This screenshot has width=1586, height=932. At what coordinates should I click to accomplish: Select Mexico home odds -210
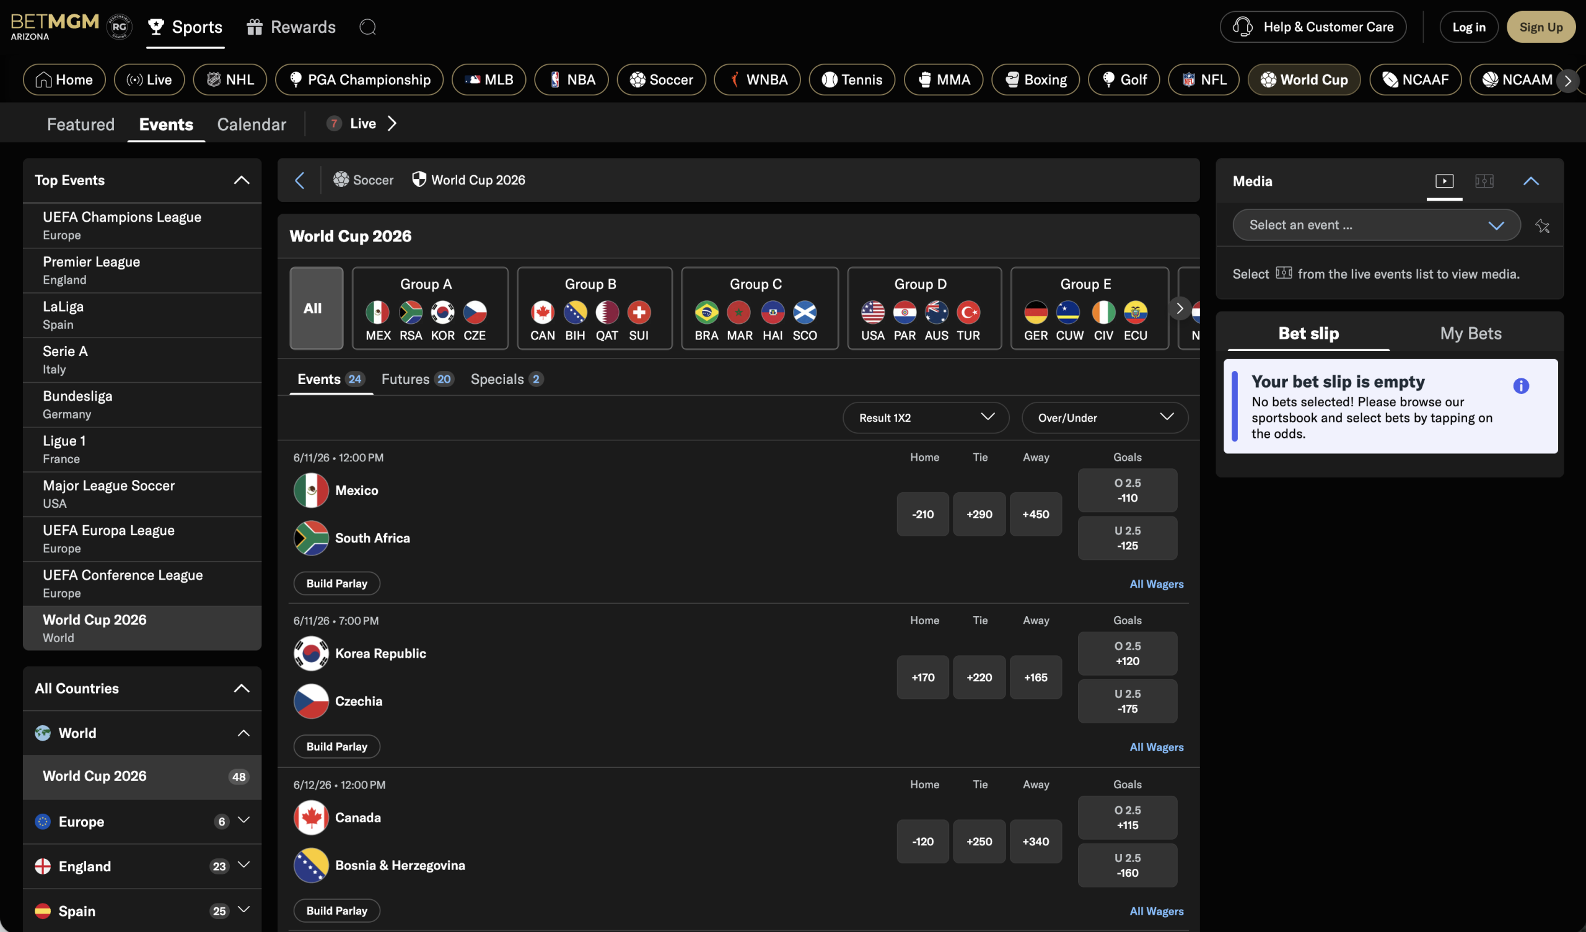click(x=922, y=514)
